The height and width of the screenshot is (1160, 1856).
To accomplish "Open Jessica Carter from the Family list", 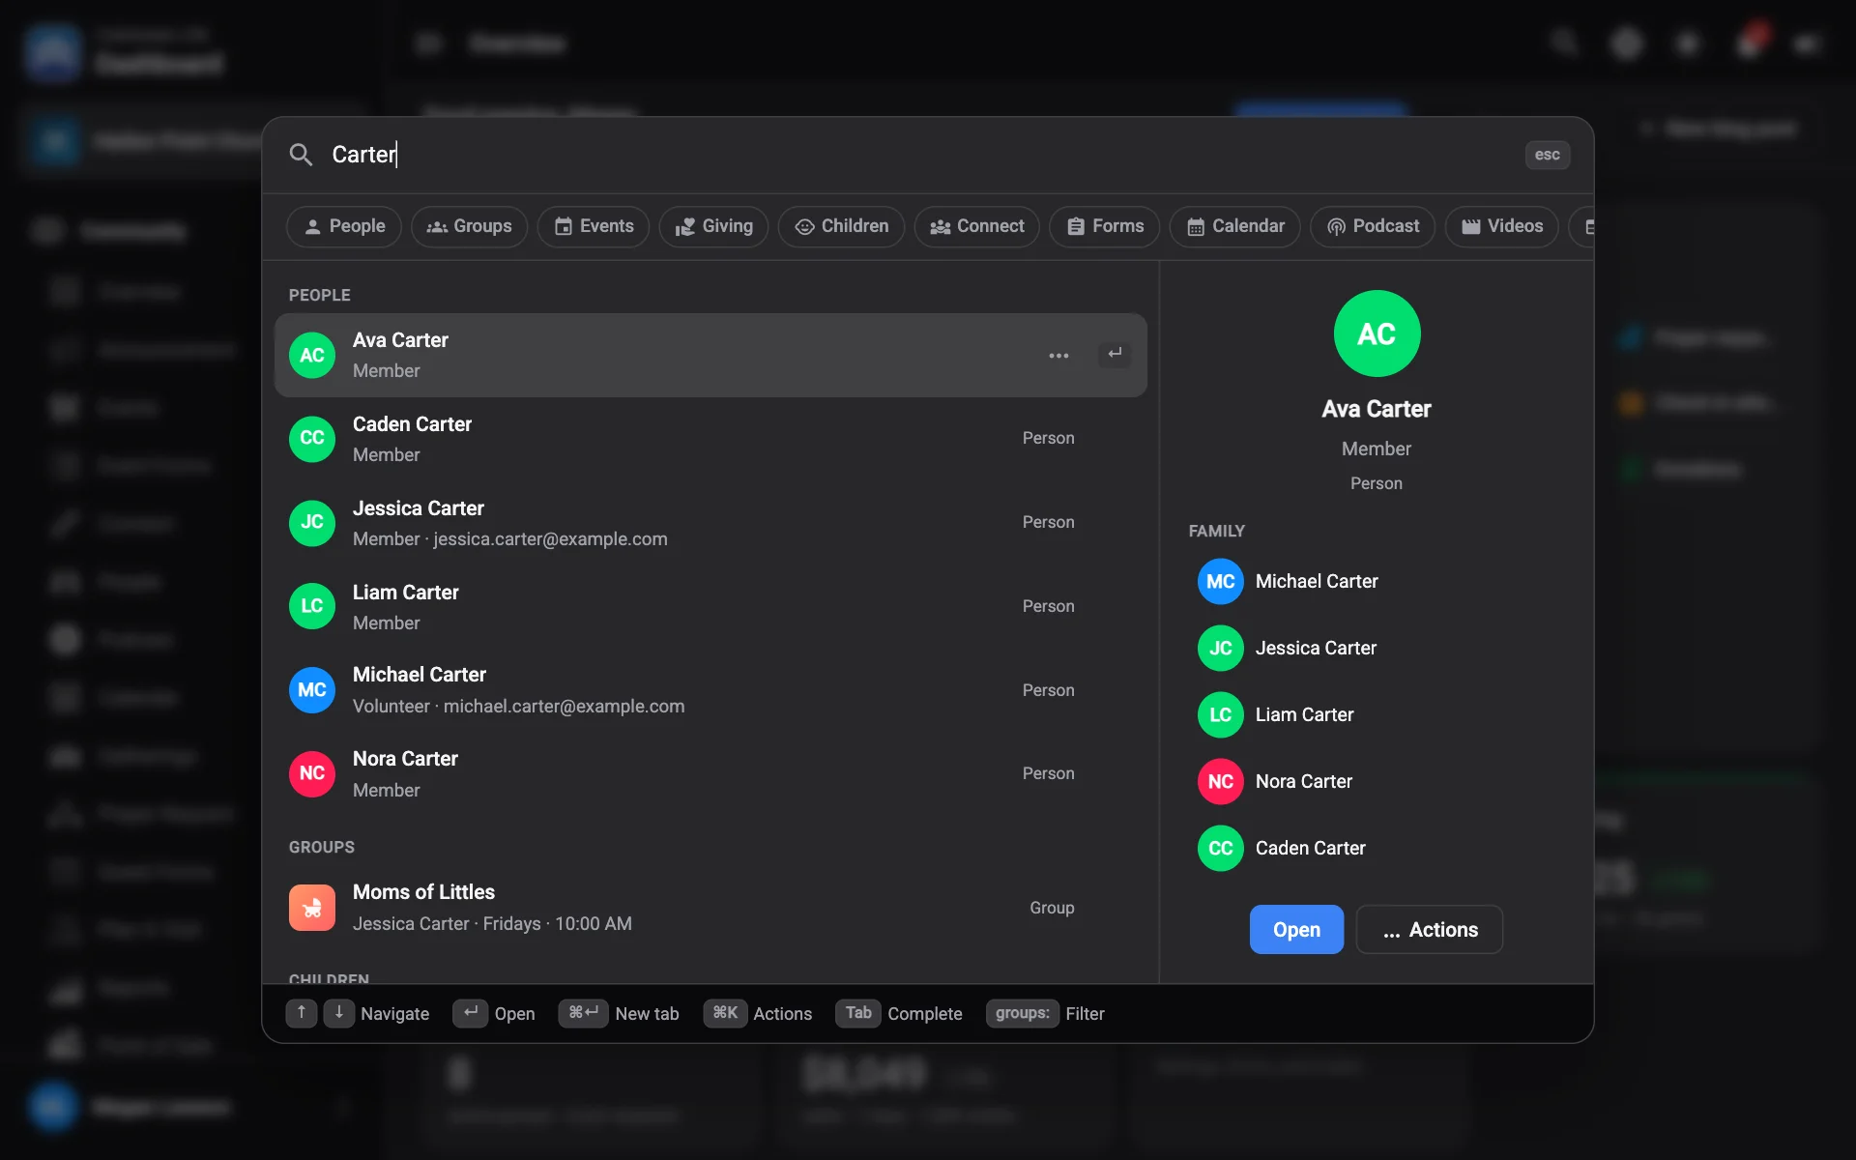I will [x=1377, y=648].
